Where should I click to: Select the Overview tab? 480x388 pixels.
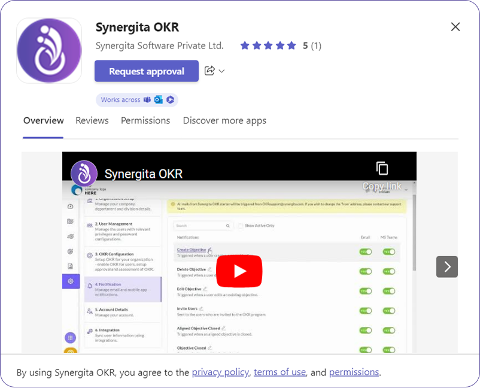(43, 120)
